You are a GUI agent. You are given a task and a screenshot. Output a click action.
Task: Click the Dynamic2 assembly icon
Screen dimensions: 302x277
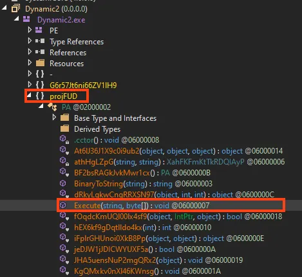pyautogui.click(x=15, y=9)
